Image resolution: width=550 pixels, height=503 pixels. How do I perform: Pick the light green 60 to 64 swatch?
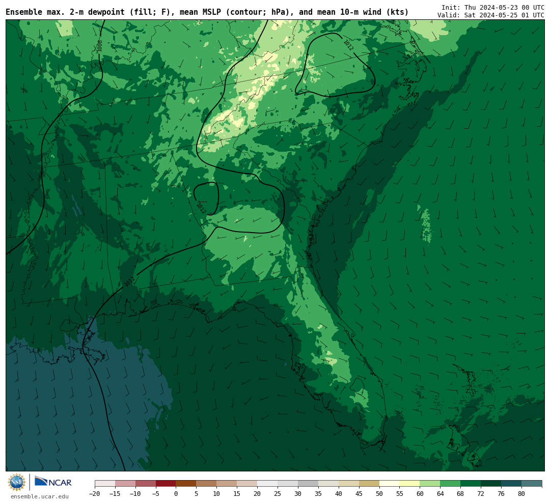pyautogui.click(x=430, y=484)
